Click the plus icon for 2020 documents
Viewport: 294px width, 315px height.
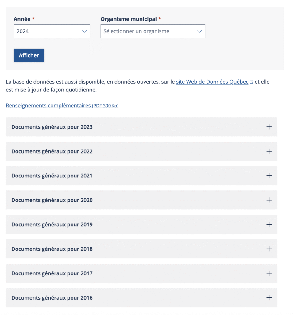pos(269,200)
